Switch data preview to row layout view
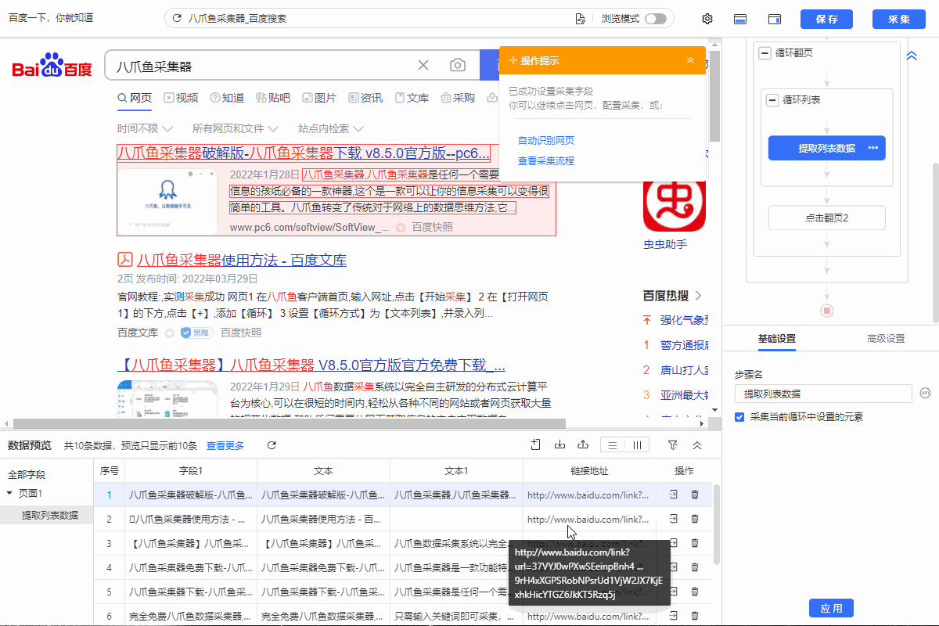 (x=613, y=445)
